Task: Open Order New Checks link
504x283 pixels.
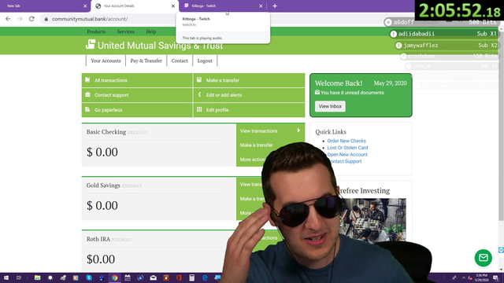Action: point(346,141)
